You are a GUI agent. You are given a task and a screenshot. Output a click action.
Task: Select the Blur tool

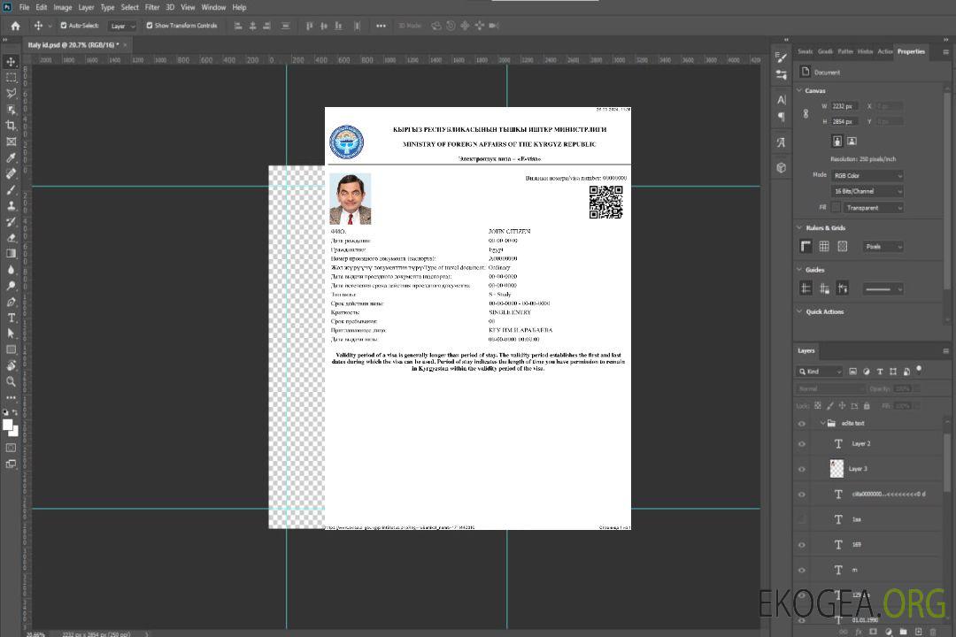[x=11, y=270]
